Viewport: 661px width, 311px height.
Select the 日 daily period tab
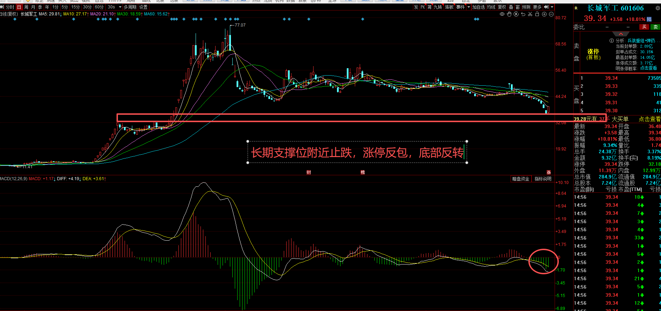tap(19, 7)
